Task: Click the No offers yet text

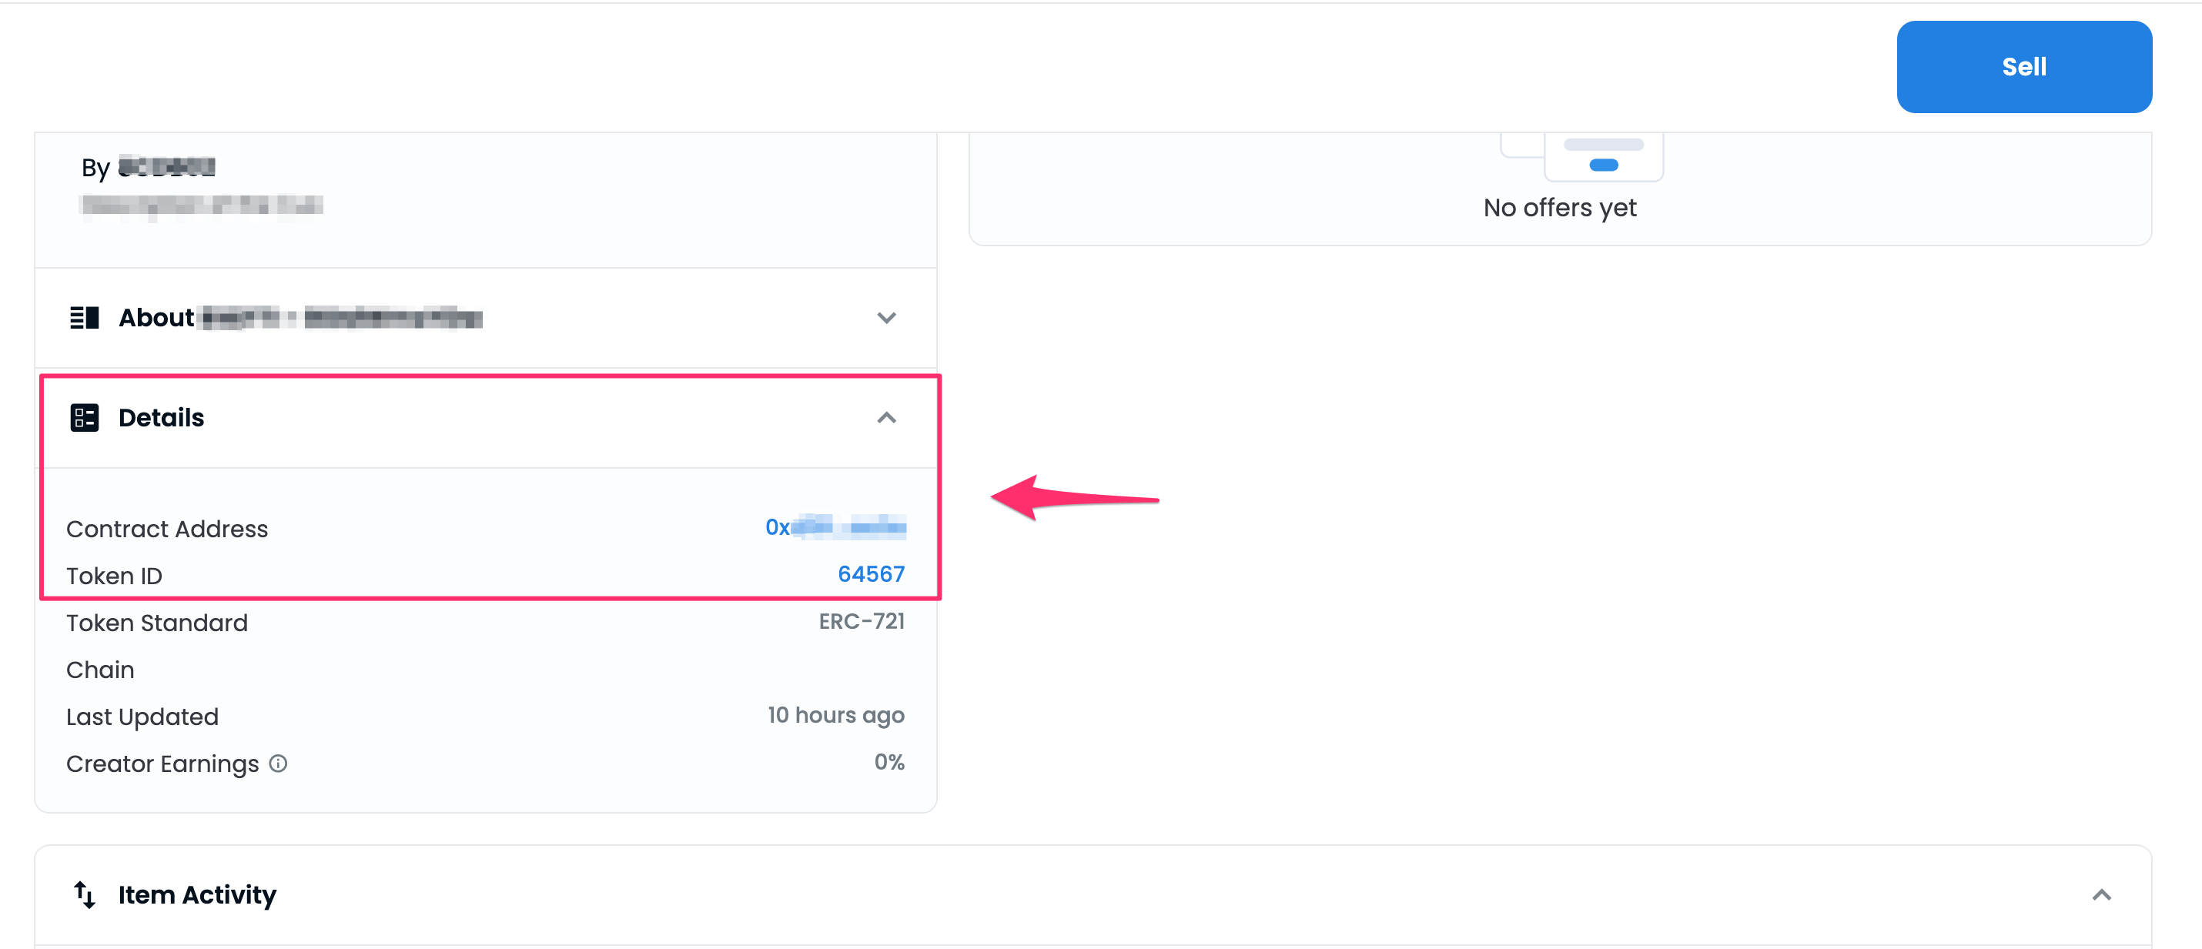Action: pyautogui.click(x=1559, y=208)
